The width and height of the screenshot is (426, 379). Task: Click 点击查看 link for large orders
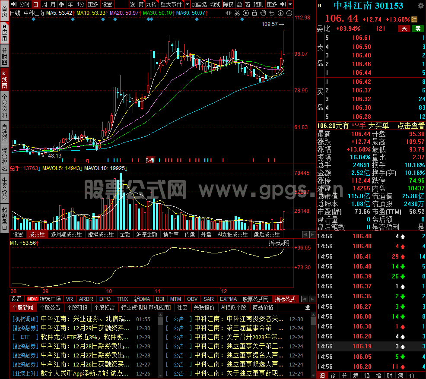[x=411, y=126]
